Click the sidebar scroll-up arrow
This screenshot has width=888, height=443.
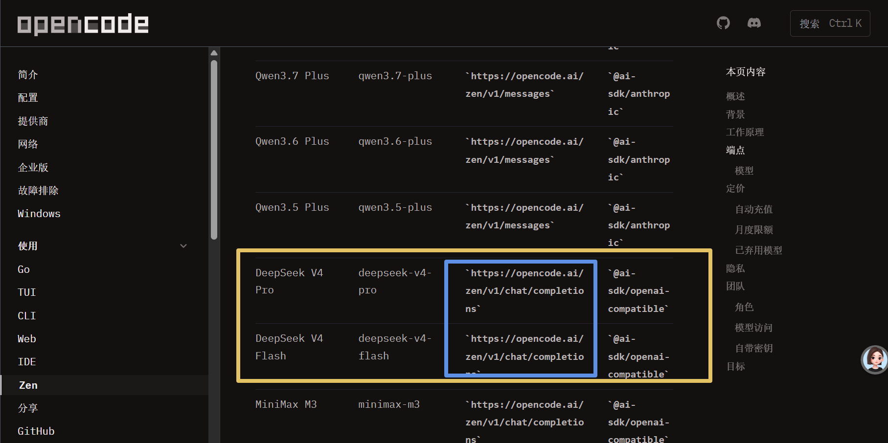(214, 53)
